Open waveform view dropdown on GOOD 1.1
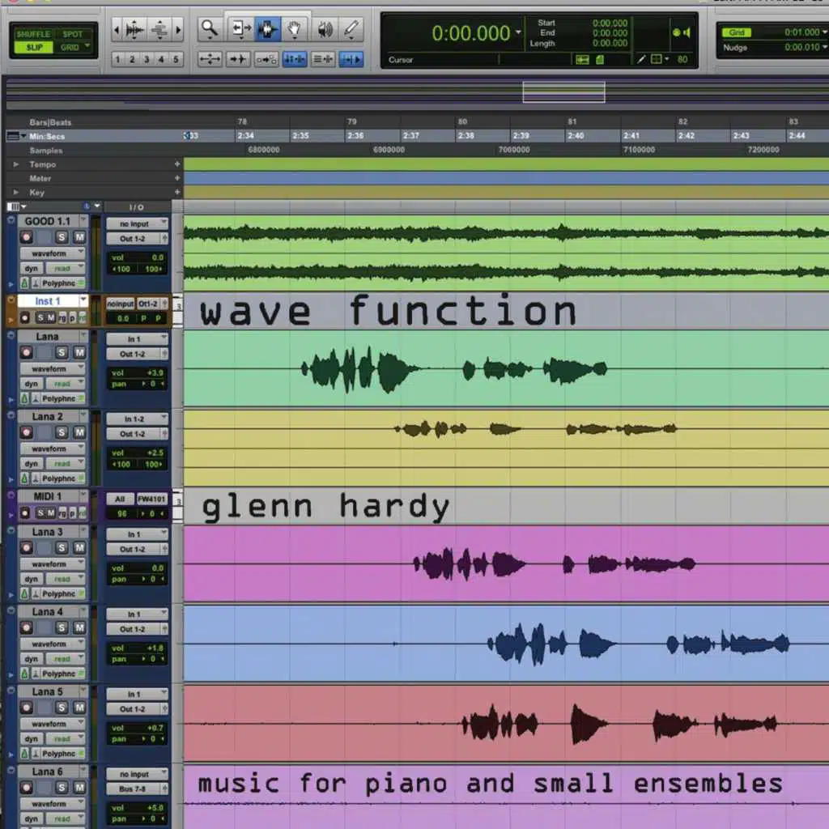The width and height of the screenshot is (829, 829). [x=53, y=253]
